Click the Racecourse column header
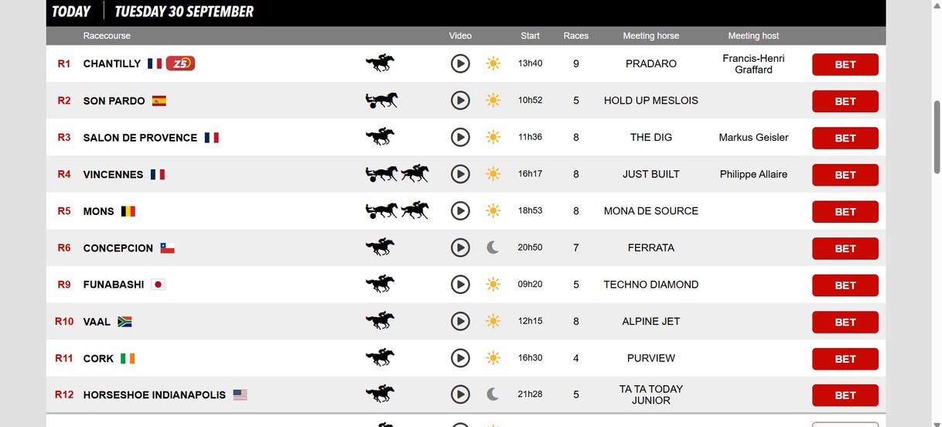 107,36
